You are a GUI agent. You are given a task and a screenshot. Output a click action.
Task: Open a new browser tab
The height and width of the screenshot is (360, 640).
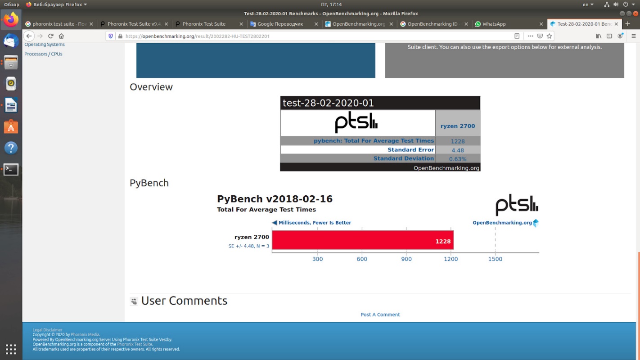click(x=628, y=24)
